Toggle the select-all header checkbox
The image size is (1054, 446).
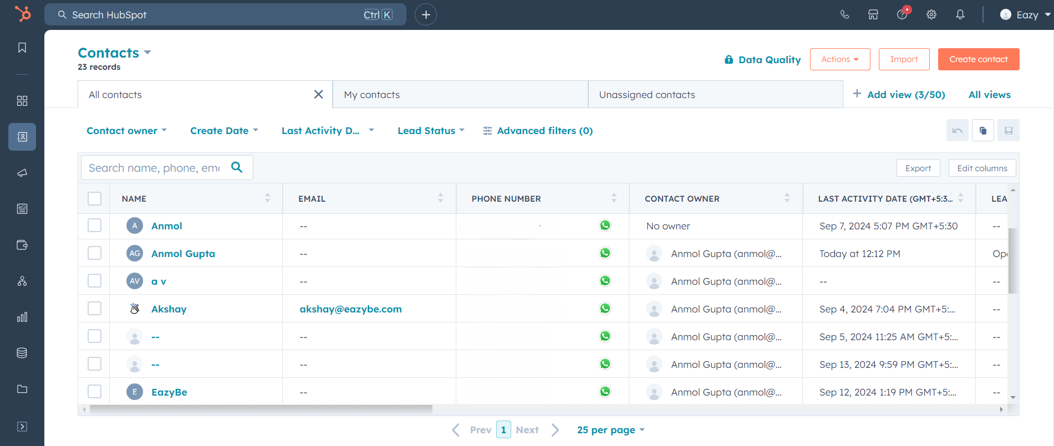pyautogui.click(x=95, y=198)
